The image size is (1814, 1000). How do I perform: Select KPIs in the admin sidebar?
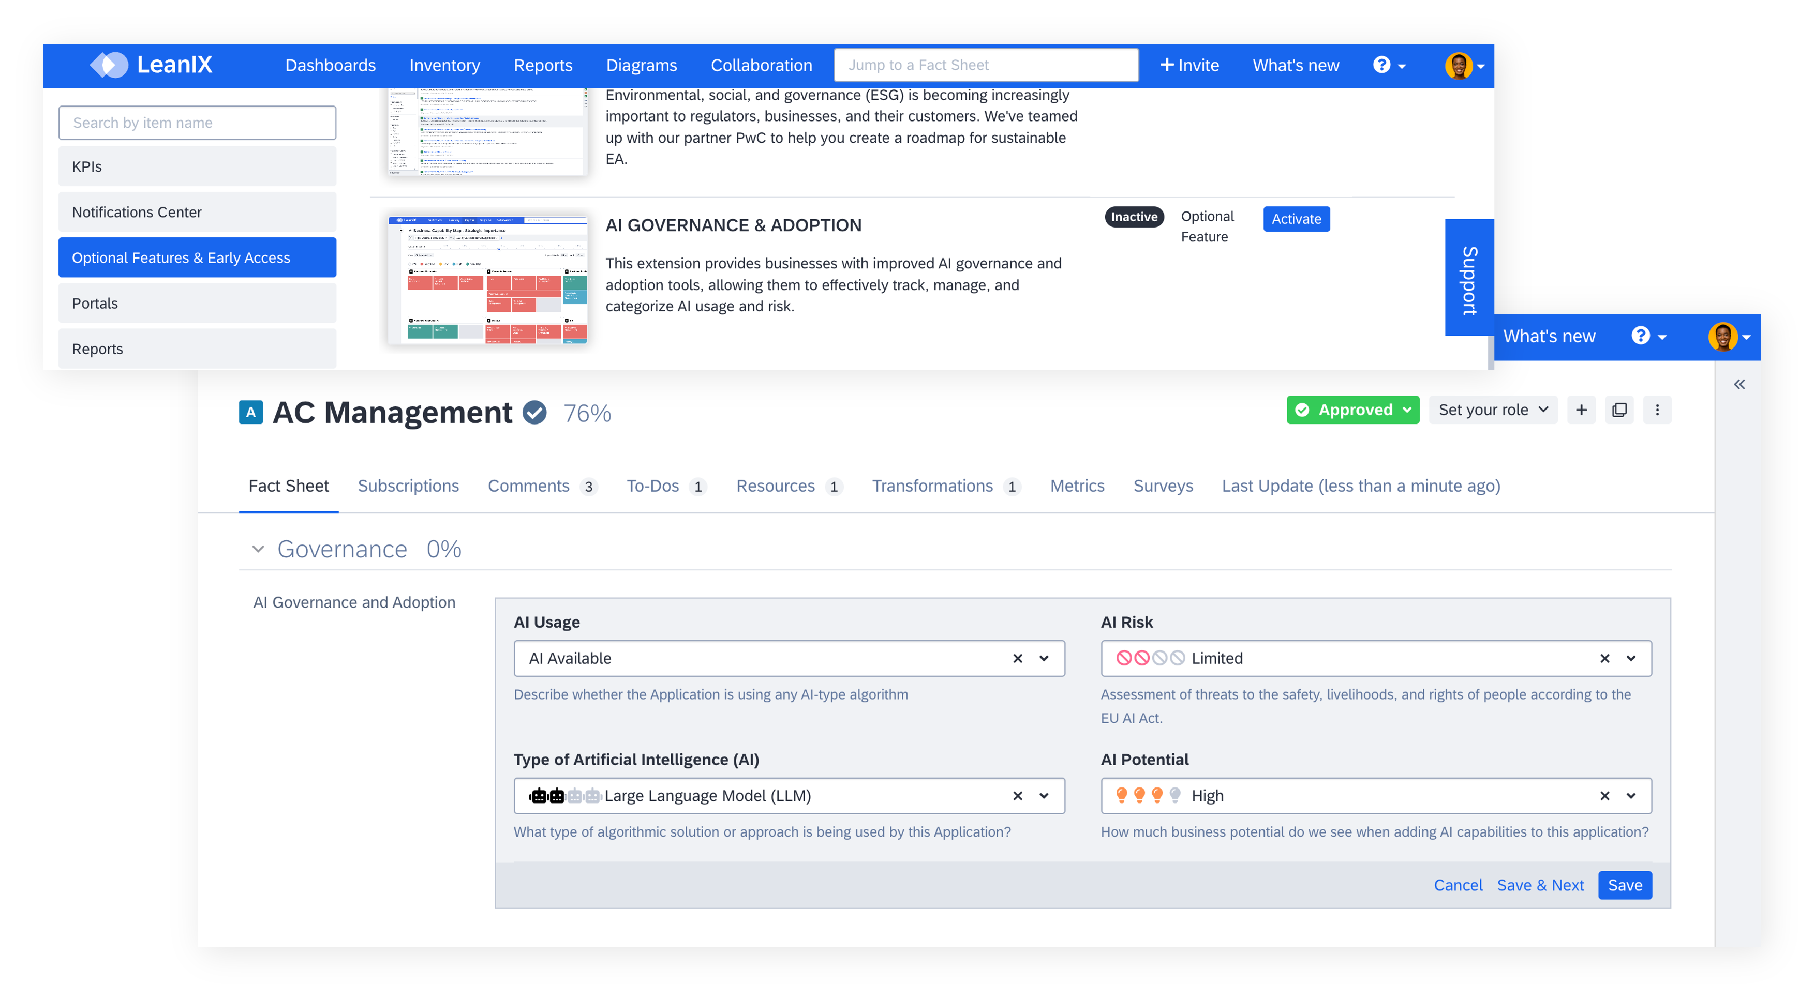(197, 167)
